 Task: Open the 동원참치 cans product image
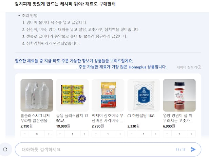[x=72, y=95]
